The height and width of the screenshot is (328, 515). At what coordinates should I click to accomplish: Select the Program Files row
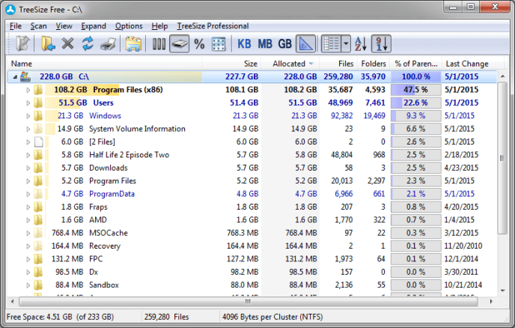pyautogui.click(x=252, y=180)
